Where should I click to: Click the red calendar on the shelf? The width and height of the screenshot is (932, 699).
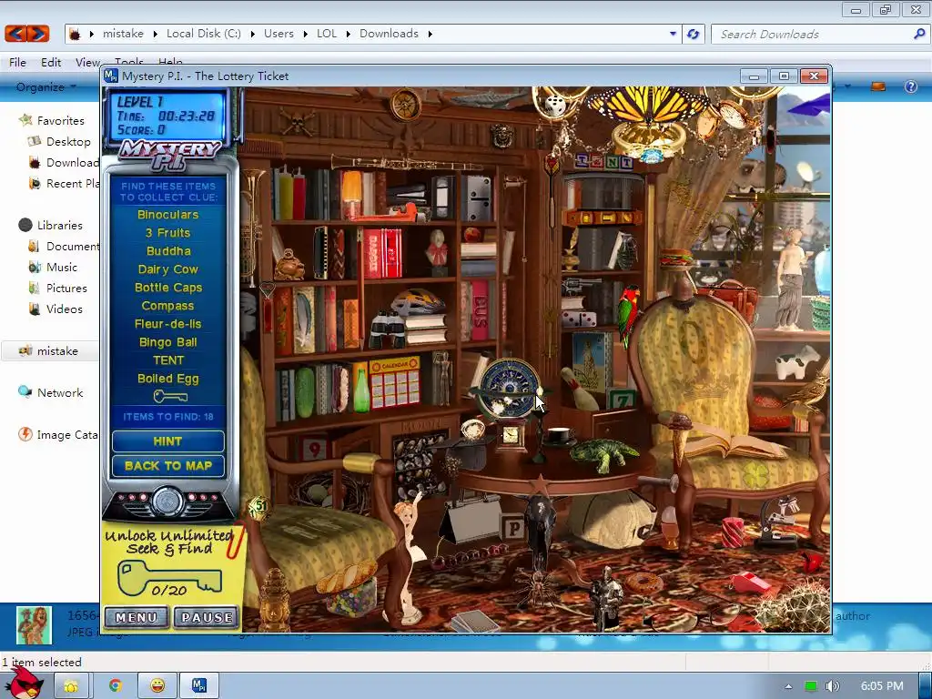point(394,383)
